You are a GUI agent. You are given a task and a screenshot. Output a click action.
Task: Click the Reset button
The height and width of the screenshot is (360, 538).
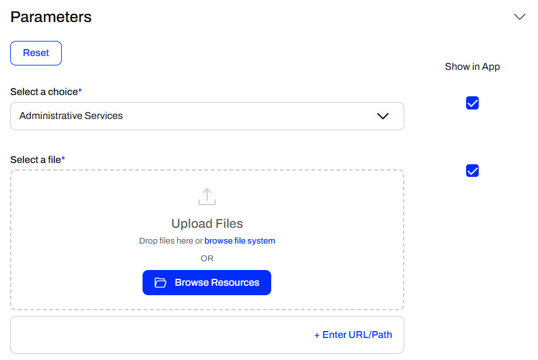click(36, 53)
